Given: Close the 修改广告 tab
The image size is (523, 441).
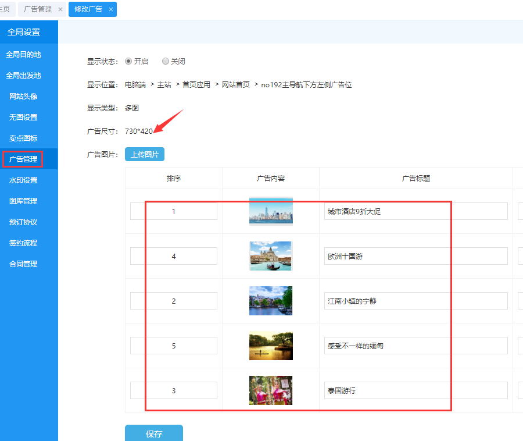Looking at the screenshot, I should [110, 9].
